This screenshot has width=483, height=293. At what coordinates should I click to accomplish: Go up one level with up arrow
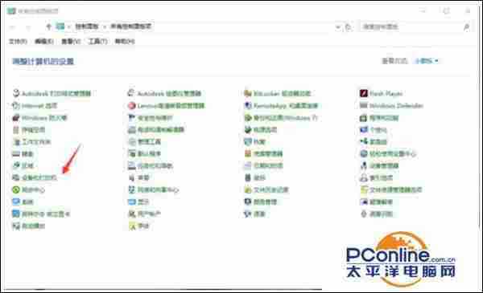pyautogui.click(x=48, y=26)
